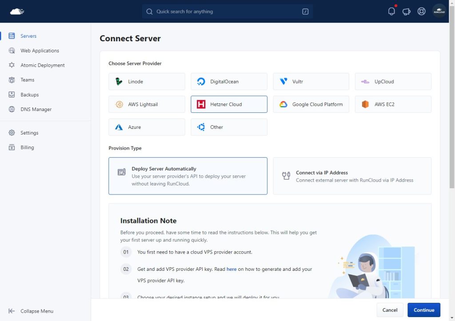Click the 'here' API key link

(231, 269)
